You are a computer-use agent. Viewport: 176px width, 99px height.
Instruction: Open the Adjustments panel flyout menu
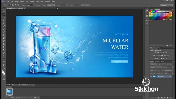(173, 48)
